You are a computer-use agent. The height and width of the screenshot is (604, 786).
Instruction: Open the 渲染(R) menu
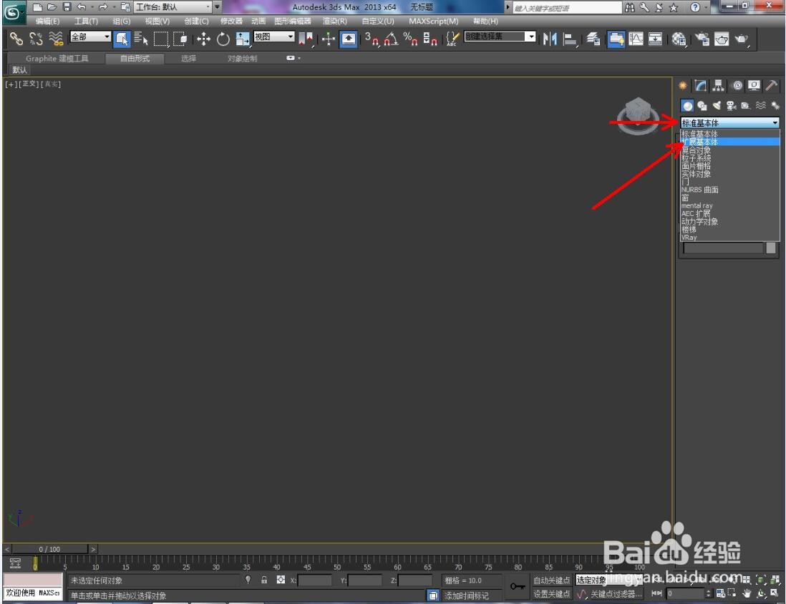pos(334,21)
